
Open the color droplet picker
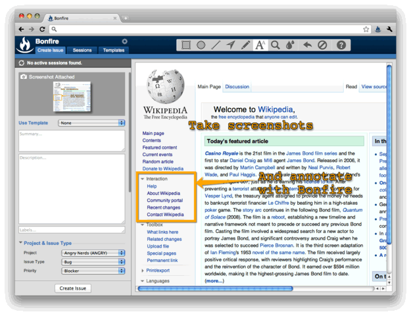(x=291, y=45)
